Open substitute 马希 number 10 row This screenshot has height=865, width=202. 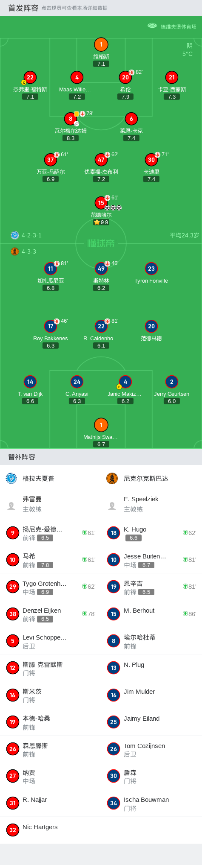(x=50, y=560)
